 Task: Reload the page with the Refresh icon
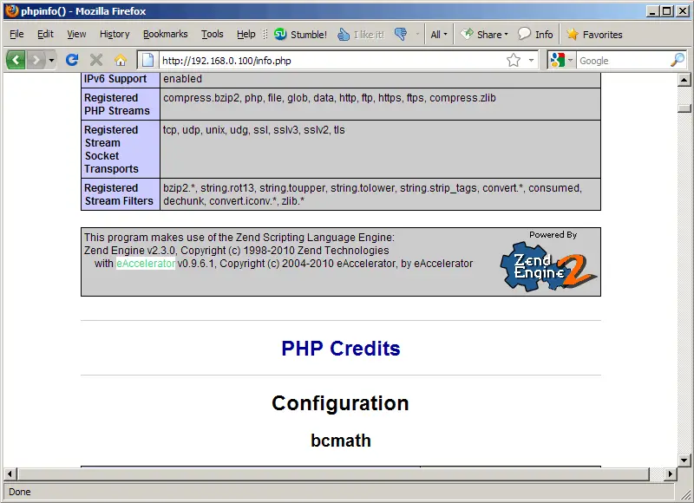72,59
